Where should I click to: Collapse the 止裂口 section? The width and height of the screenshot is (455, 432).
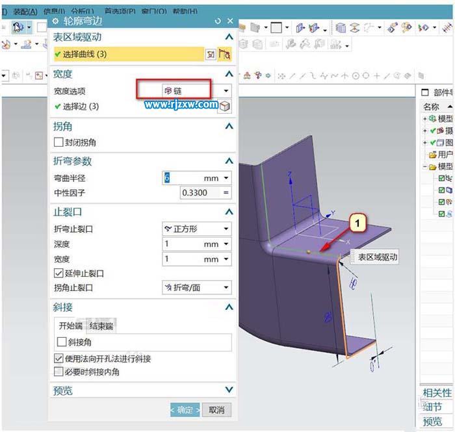pyautogui.click(x=229, y=212)
